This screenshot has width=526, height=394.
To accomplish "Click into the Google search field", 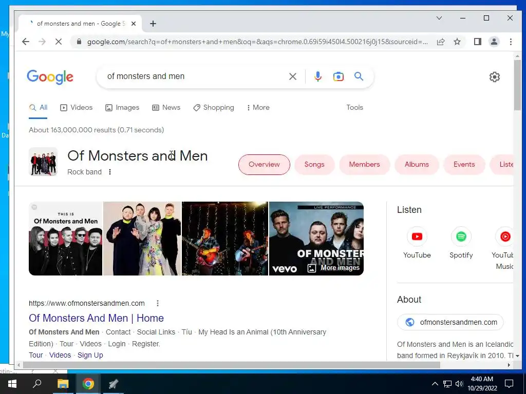I will [x=195, y=76].
